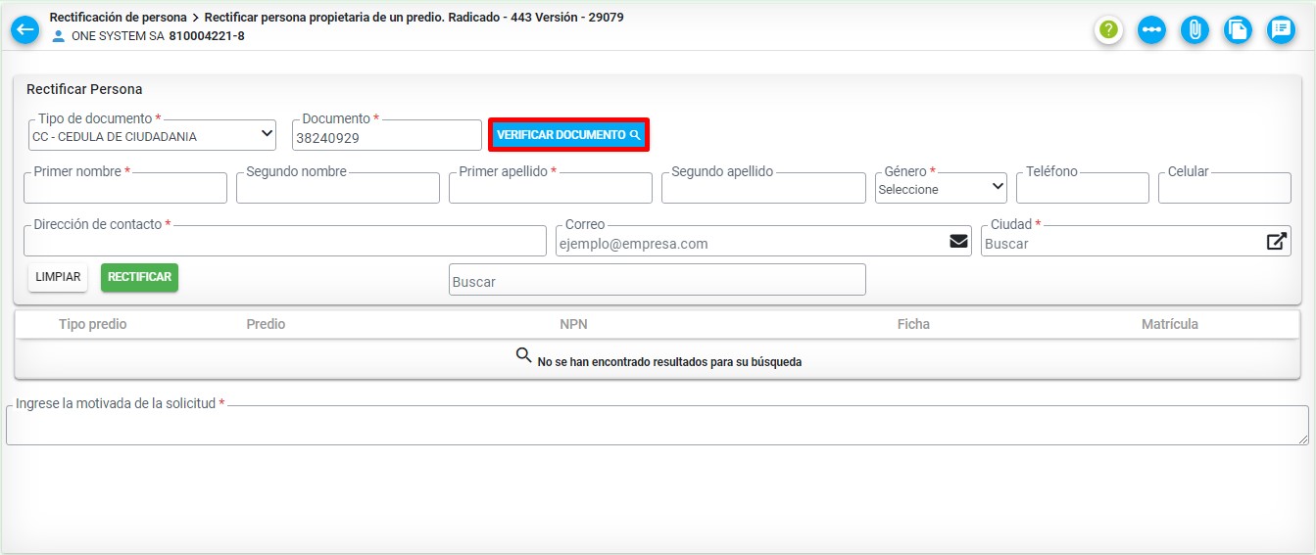Open the documents copy icon
Screen dimensions: 1316x555
click(x=1238, y=30)
